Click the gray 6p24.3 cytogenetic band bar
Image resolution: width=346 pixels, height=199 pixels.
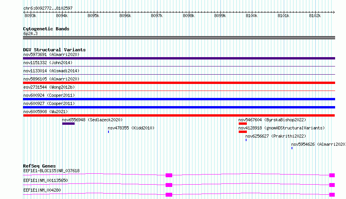tap(179, 38)
